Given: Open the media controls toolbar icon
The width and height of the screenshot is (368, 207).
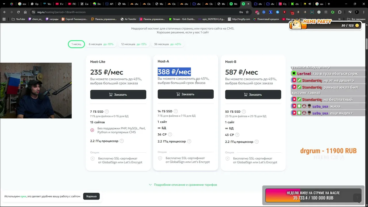Looking at the screenshot, I should click(x=350, y=12).
